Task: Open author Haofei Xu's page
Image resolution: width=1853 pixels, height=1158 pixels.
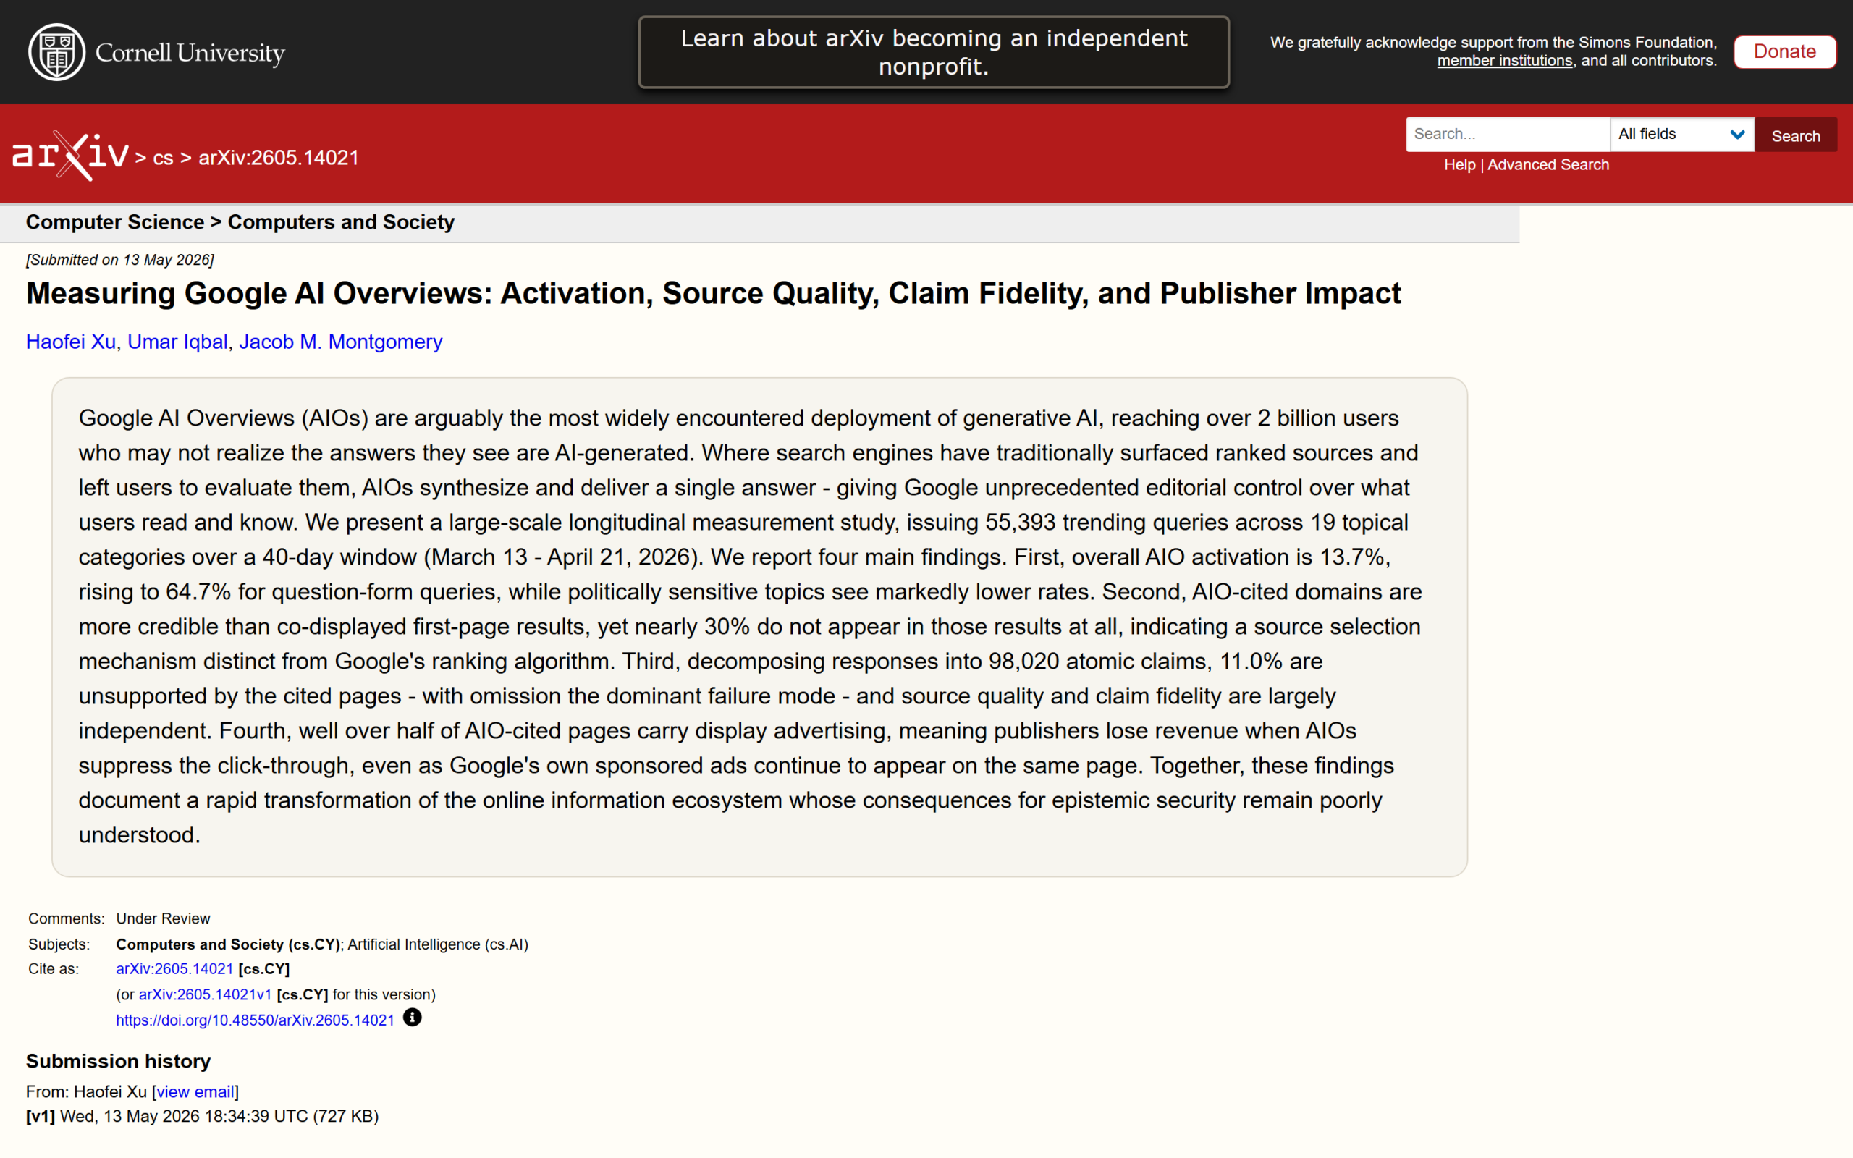Action: tap(70, 342)
